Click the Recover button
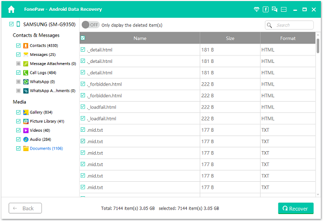This screenshot has width=323, height=221. [296, 208]
